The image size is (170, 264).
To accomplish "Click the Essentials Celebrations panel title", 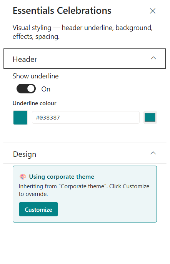I will tap(62, 11).
